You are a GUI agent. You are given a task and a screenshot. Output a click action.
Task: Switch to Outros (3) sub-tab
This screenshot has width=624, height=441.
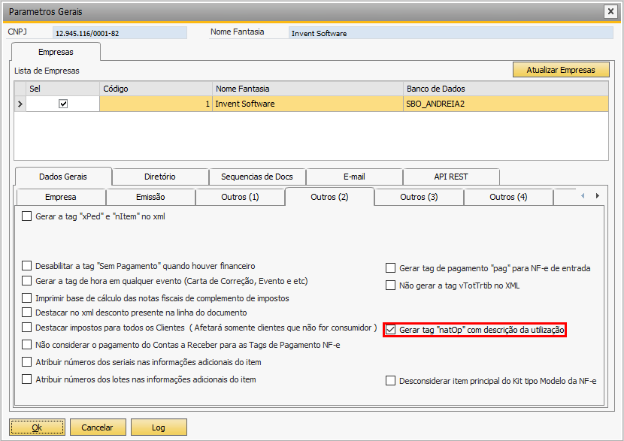point(419,198)
